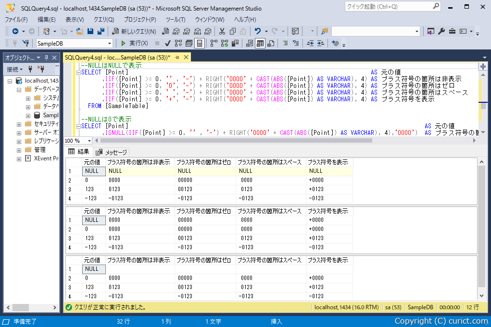Click Object Explorer horizontal scrollbar thumb
This screenshot has height=327, width=491.
21,308
